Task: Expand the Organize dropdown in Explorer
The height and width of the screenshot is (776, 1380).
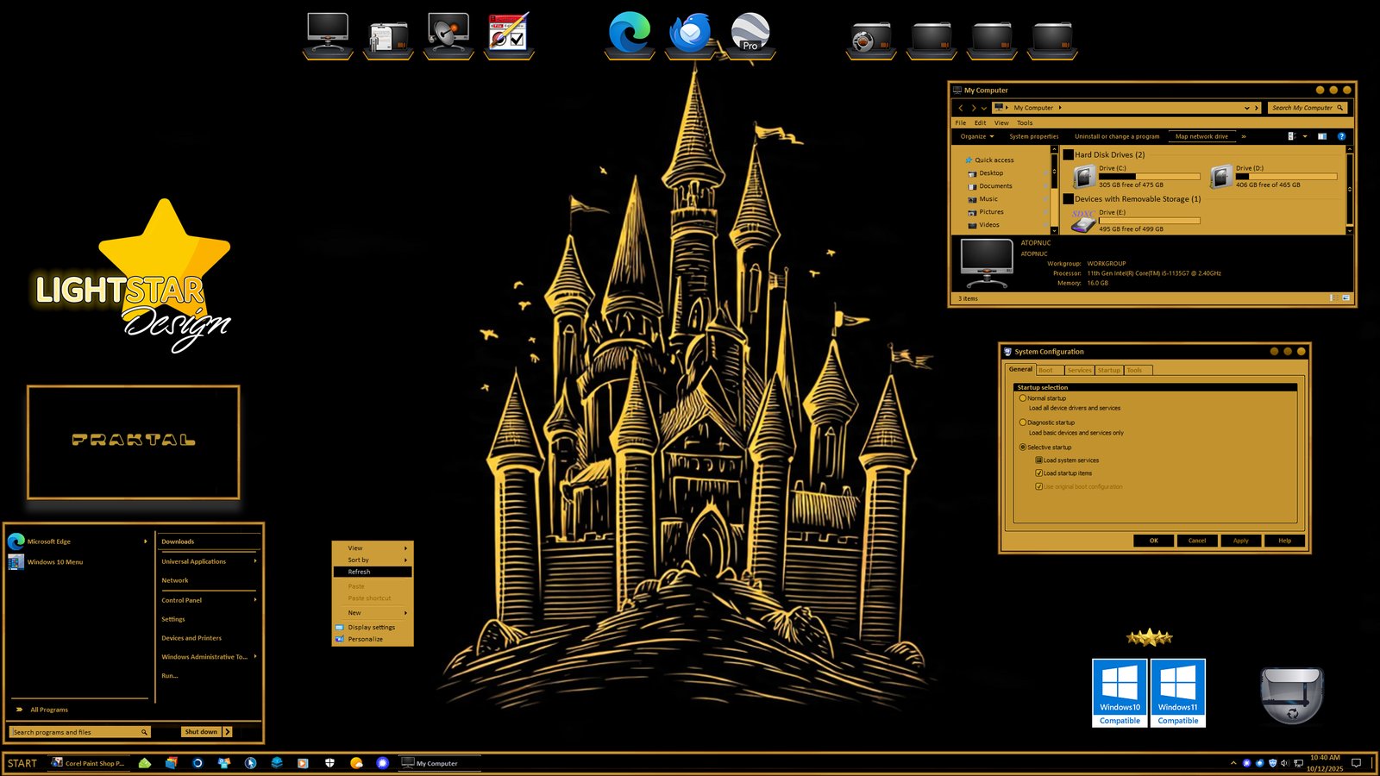Action: pos(977,136)
